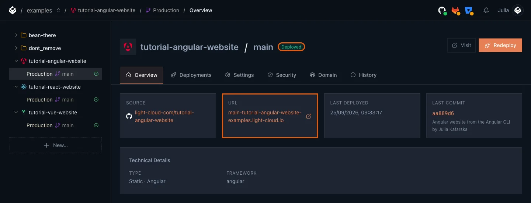531x203 pixels.
Task: Open commit aa889d6 link
Action: point(443,113)
